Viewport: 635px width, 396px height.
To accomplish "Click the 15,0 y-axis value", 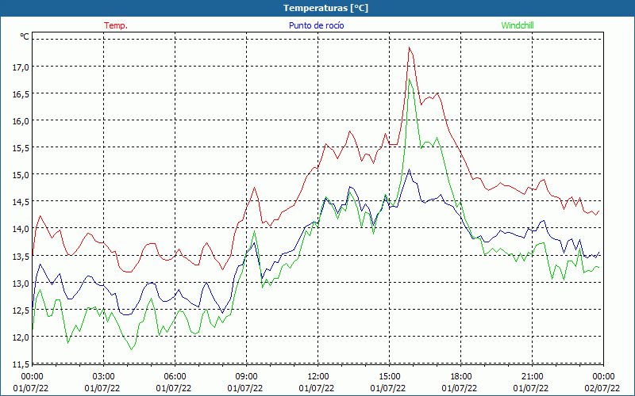I will 21,175.
